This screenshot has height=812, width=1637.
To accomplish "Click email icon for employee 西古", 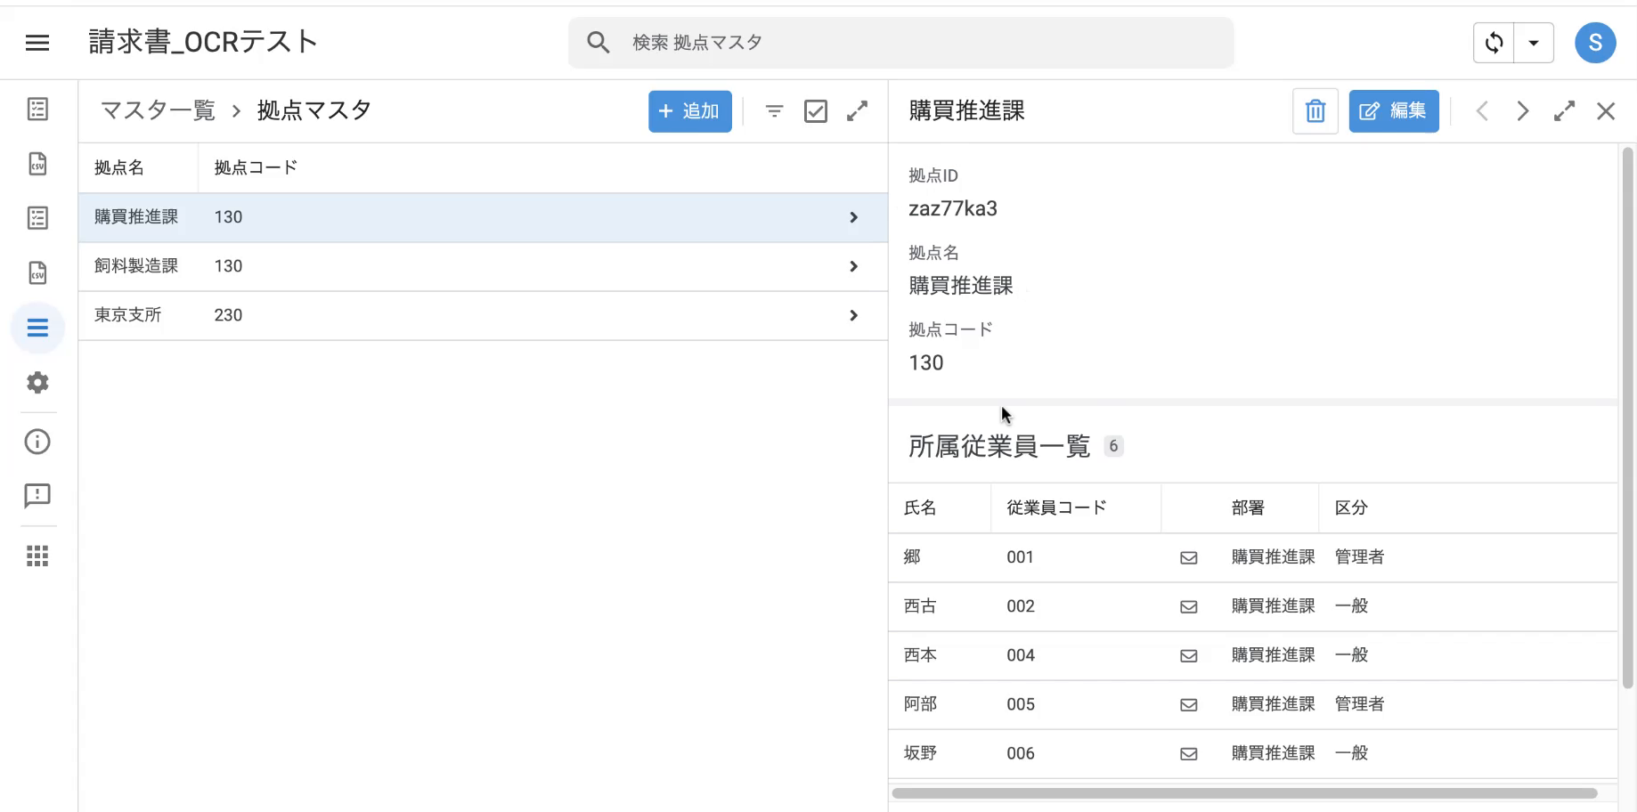I will point(1189,606).
